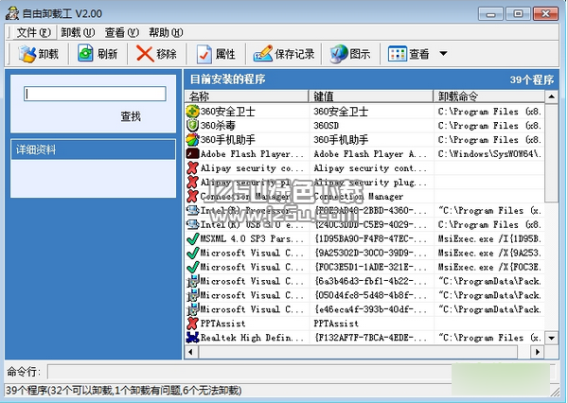This screenshot has height=403, width=568.
Task: Open the 查看(V) menu
Action: (x=122, y=32)
